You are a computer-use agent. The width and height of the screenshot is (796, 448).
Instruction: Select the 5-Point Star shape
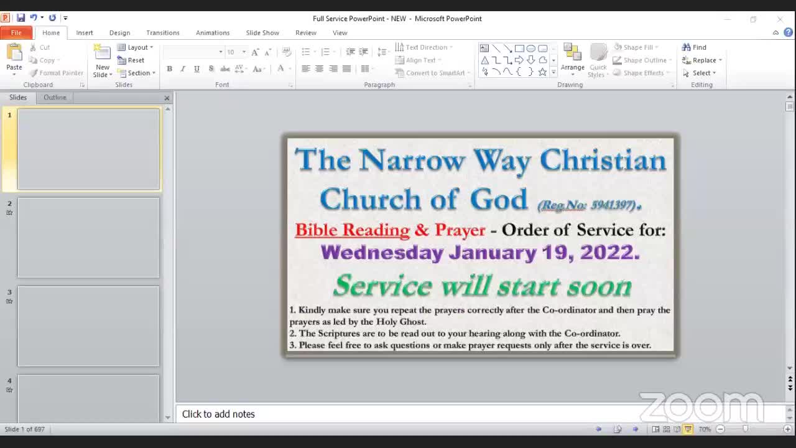pos(543,72)
